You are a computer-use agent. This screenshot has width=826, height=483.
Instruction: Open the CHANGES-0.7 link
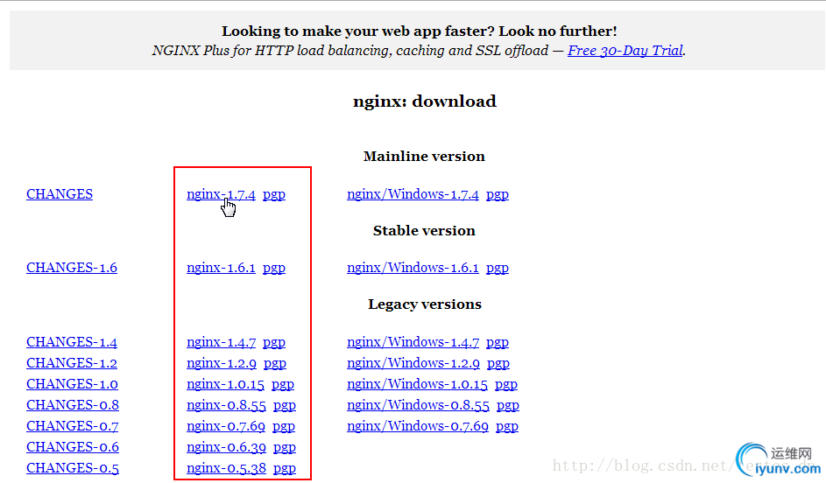pos(72,426)
